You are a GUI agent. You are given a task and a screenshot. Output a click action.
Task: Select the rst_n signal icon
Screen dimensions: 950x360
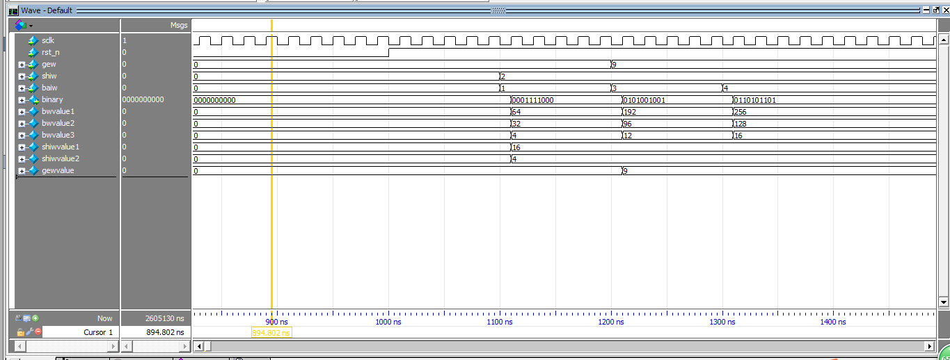(x=33, y=53)
